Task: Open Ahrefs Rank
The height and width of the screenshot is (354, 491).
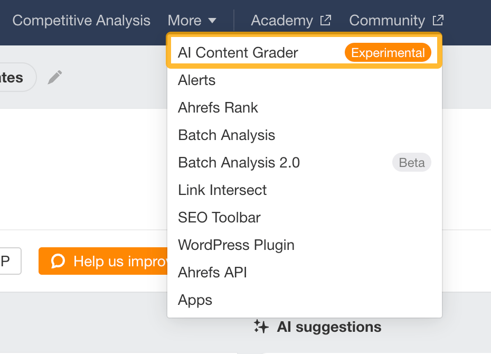Action: [218, 107]
